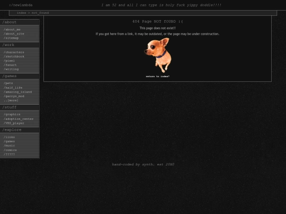Click the not_found breadcrumb text
This screenshot has width=286, height=214.
click(40, 13)
